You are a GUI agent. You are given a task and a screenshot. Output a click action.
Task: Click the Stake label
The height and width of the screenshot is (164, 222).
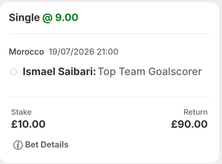tap(21, 112)
